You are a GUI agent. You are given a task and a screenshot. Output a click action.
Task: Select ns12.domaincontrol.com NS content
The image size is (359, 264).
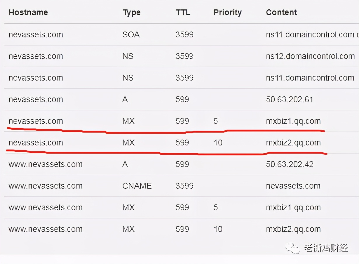point(310,56)
